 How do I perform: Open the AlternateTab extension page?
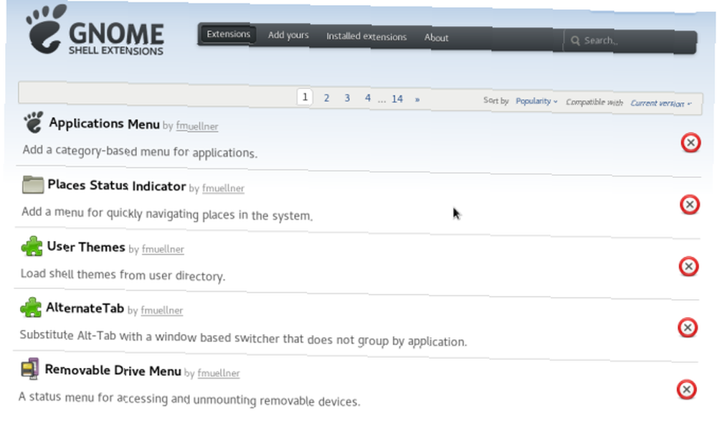tap(85, 308)
